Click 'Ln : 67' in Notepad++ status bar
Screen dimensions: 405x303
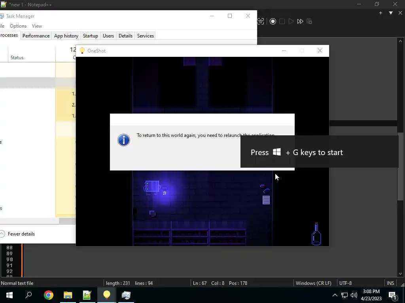point(200,283)
